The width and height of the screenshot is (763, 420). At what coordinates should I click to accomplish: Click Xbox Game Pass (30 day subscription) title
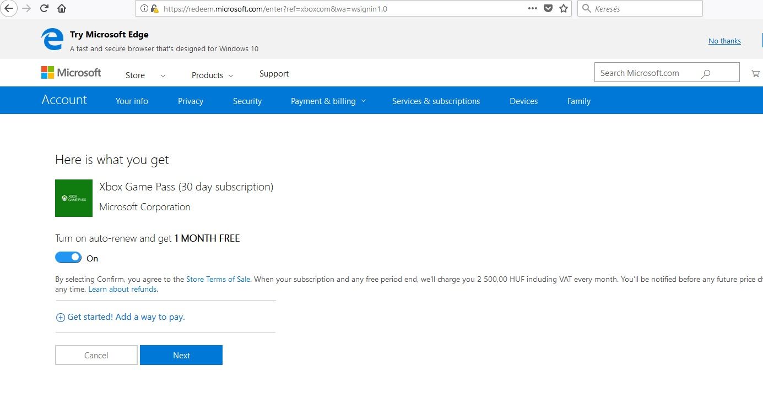[x=186, y=187]
